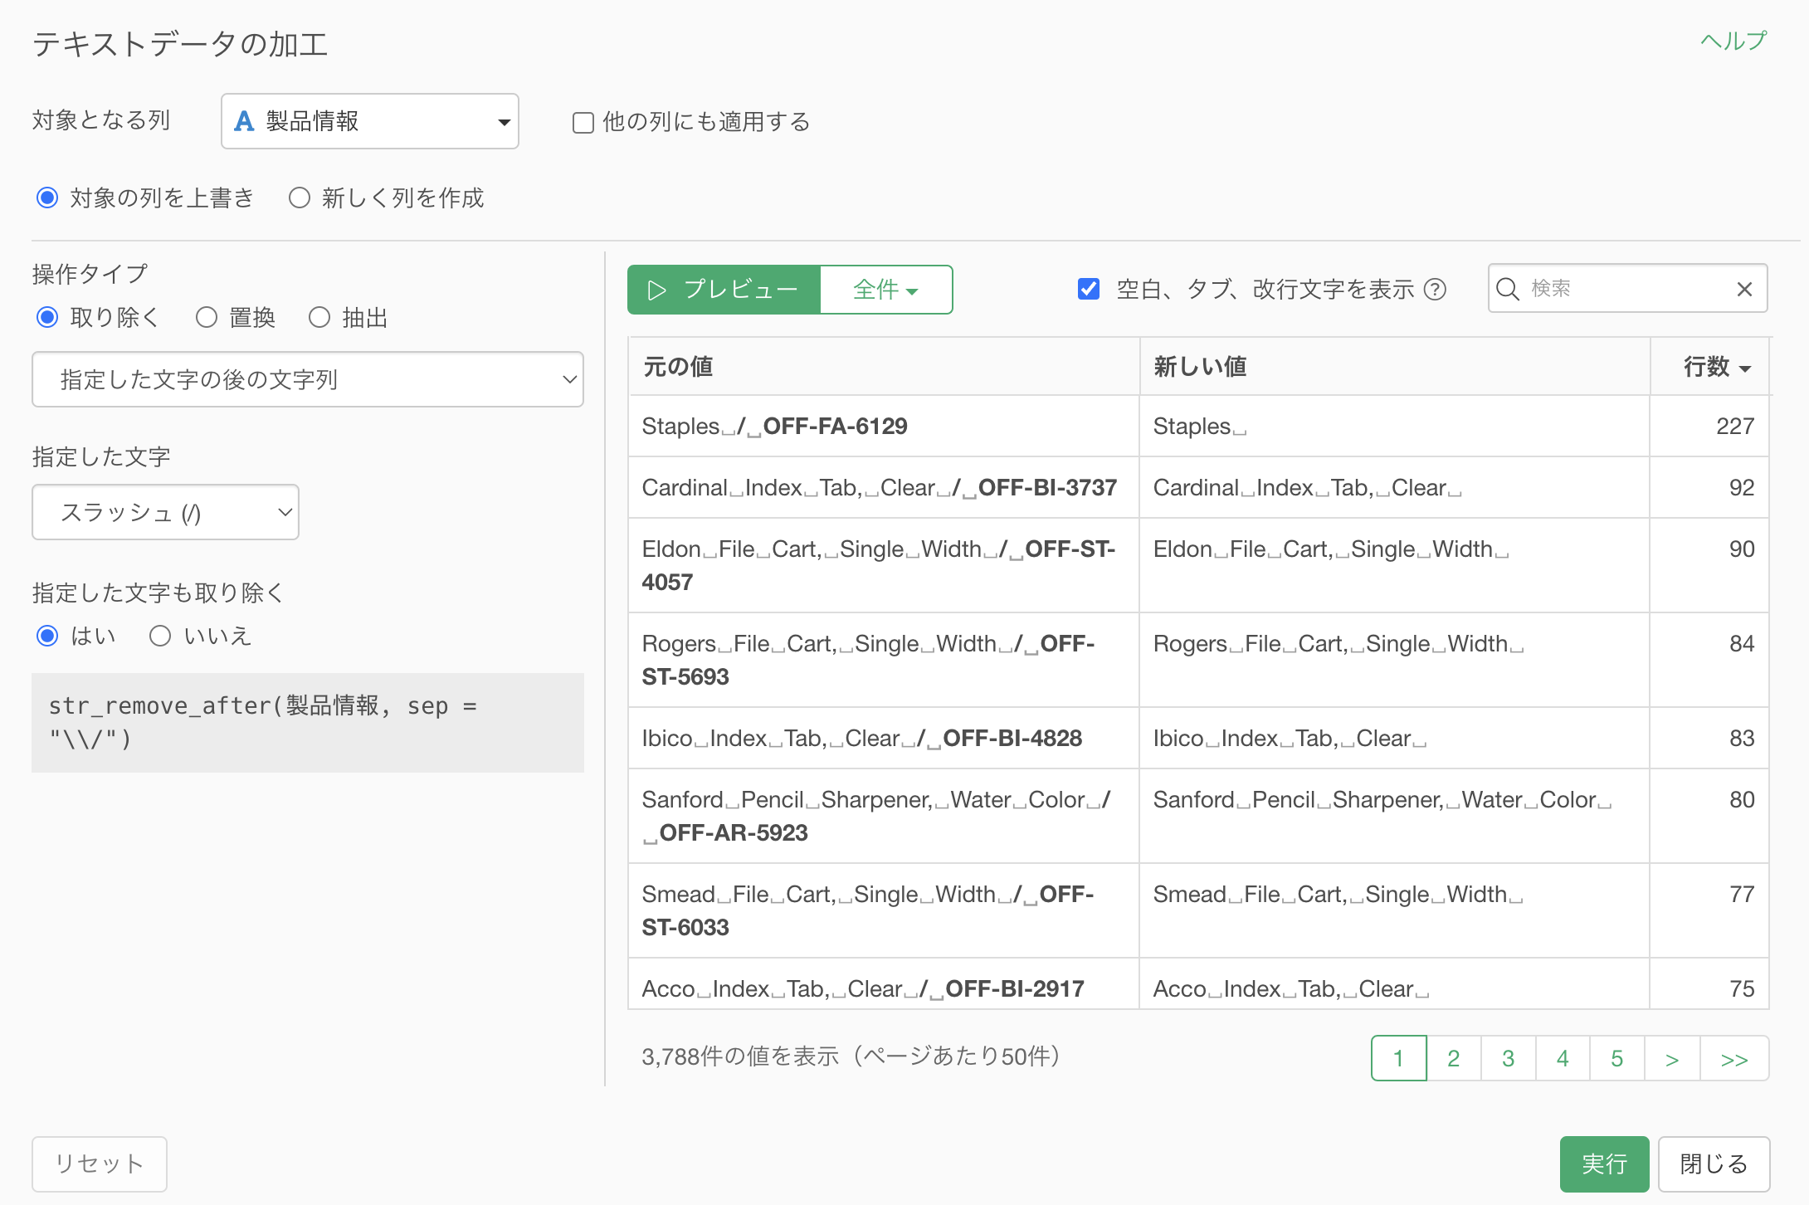
Task: Choose はい for removing specified character
Action: click(47, 636)
